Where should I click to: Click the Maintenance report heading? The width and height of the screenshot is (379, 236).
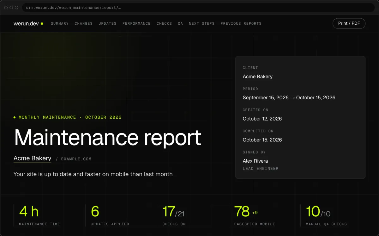coord(107,137)
